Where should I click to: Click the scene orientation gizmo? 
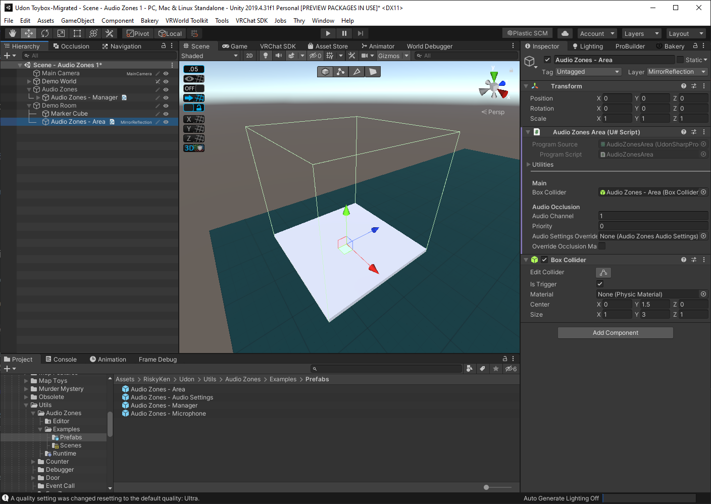(494, 87)
